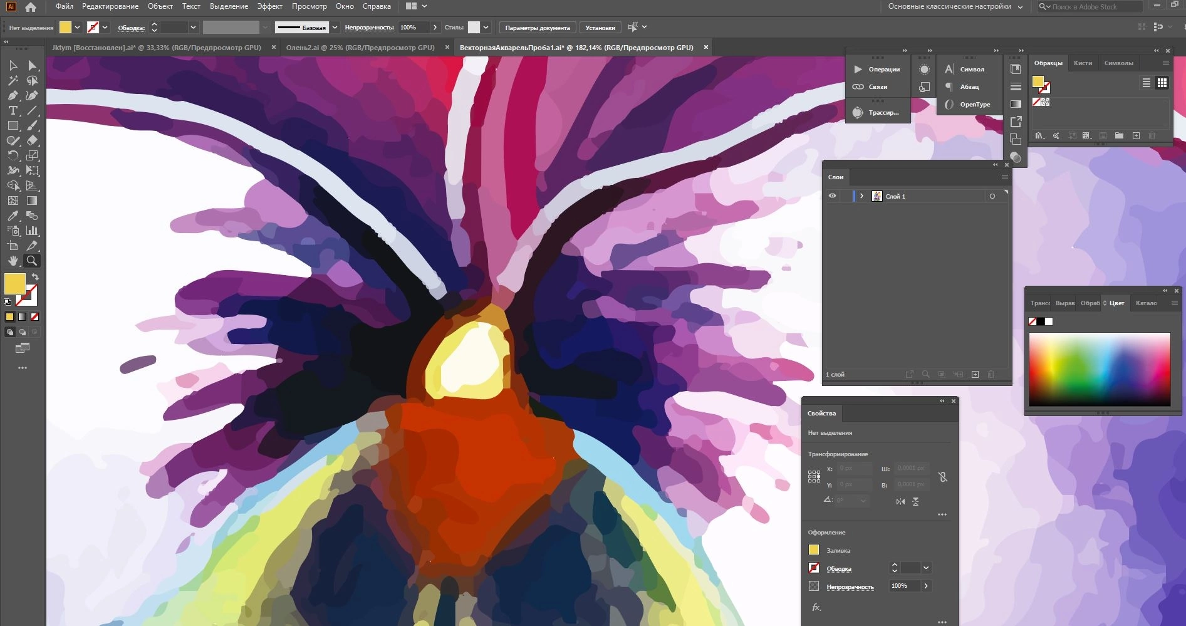The image size is (1186, 626).
Task: Open the Объект menu
Action: click(x=160, y=6)
